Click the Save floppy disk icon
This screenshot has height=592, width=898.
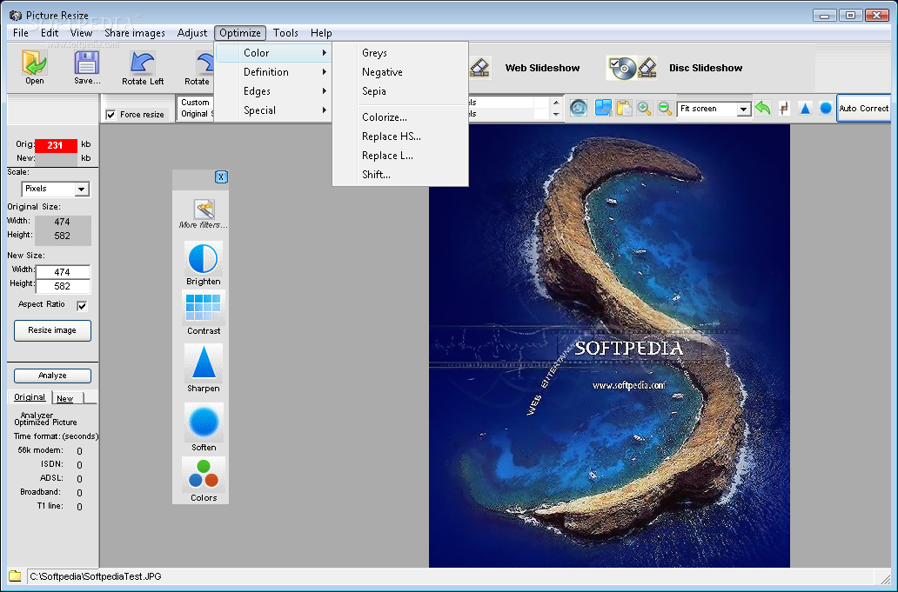point(86,63)
